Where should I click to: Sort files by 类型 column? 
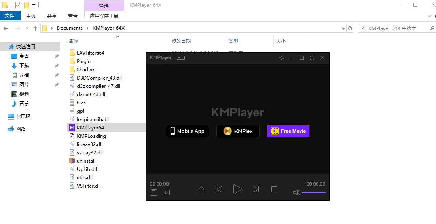pos(233,41)
